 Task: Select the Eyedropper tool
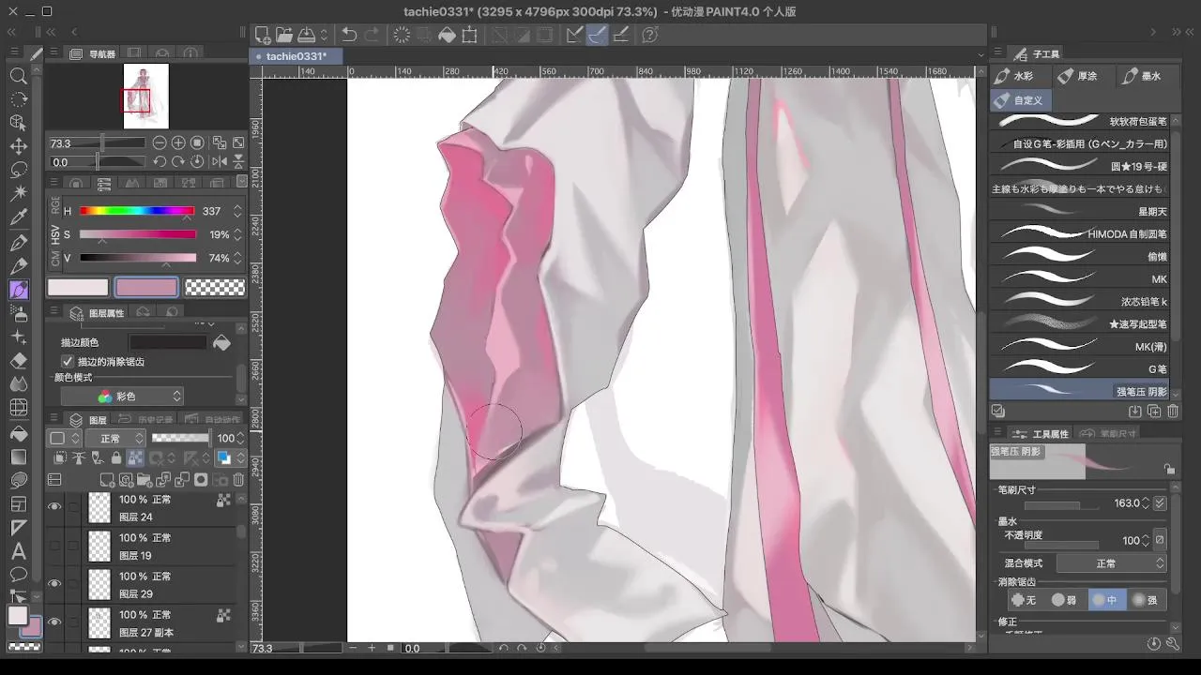[18, 217]
